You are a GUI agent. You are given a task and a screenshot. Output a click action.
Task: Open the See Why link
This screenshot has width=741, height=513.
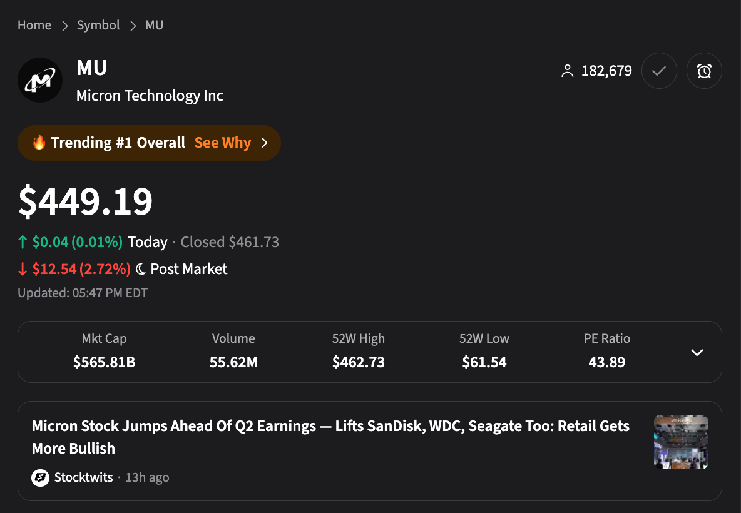pyautogui.click(x=222, y=143)
